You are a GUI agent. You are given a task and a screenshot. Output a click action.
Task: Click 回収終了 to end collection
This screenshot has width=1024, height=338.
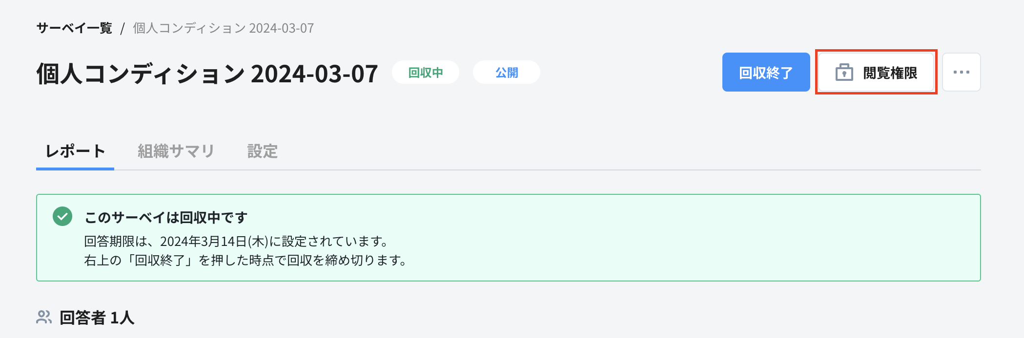pyautogui.click(x=766, y=72)
